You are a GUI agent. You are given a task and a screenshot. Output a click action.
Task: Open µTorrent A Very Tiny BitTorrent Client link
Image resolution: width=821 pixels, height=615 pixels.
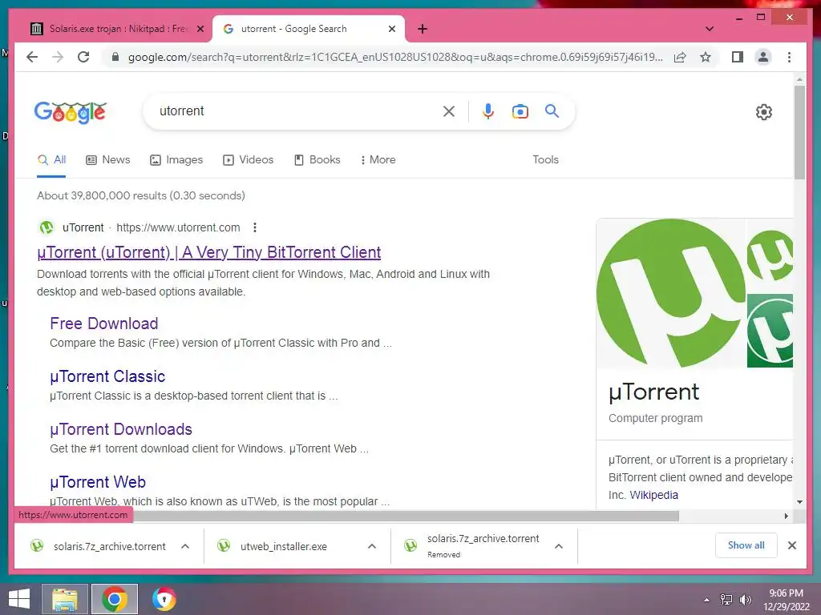tap(209, 252)
